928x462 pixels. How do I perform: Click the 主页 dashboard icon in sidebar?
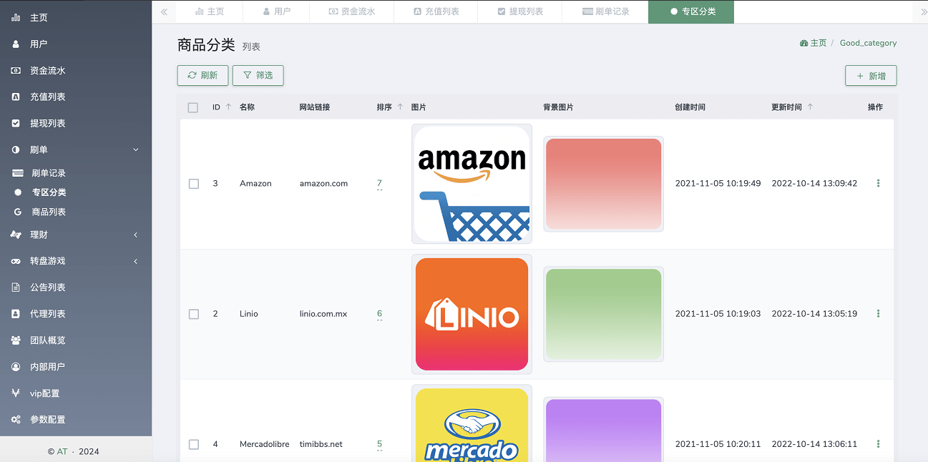[16, 18]
